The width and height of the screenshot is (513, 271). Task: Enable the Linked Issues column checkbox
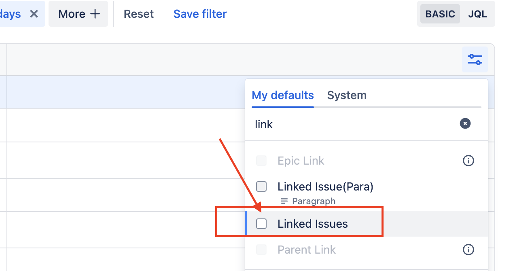click(x=261, y=223)
